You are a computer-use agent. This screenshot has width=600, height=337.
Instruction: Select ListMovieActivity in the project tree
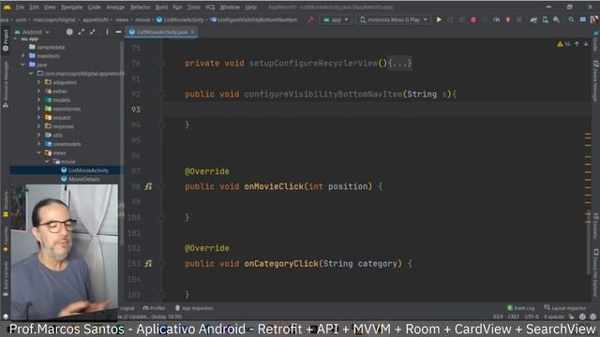click(84, 170)
